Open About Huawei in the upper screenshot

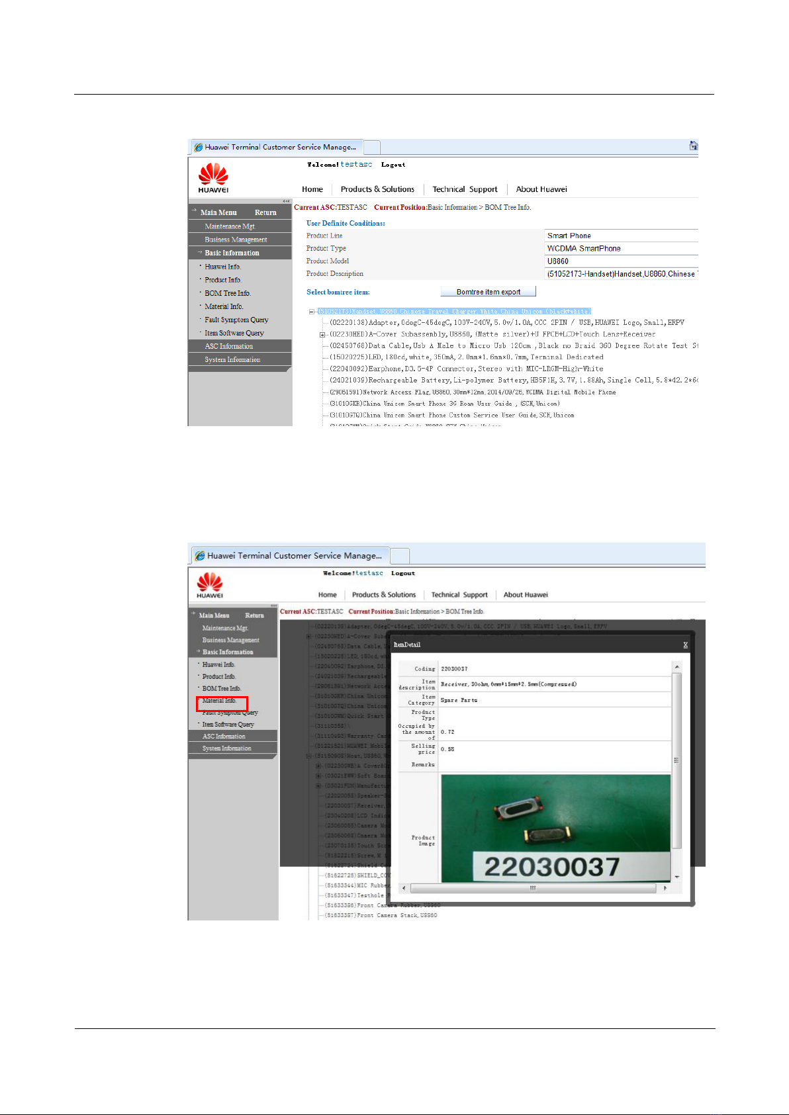point(541,189)
